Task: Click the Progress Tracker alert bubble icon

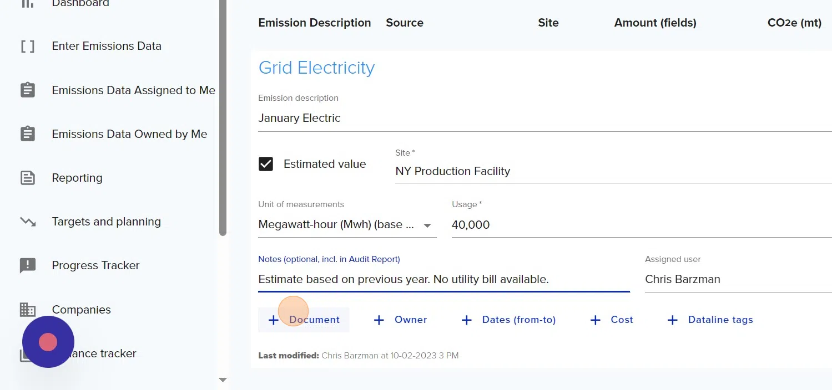Action: (28, 265)
